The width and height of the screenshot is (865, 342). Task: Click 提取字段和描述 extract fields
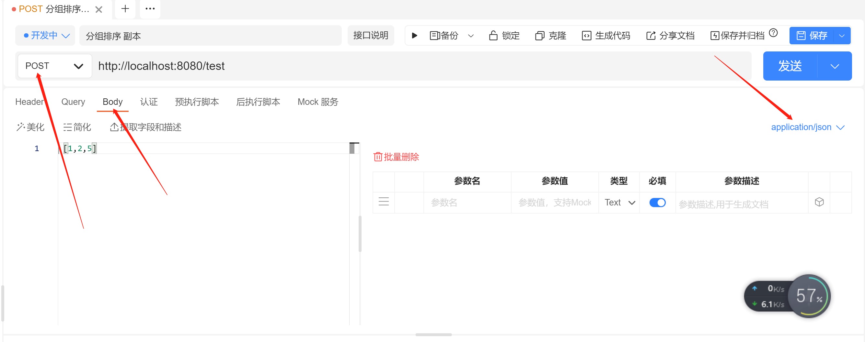[x=145, y=127]
